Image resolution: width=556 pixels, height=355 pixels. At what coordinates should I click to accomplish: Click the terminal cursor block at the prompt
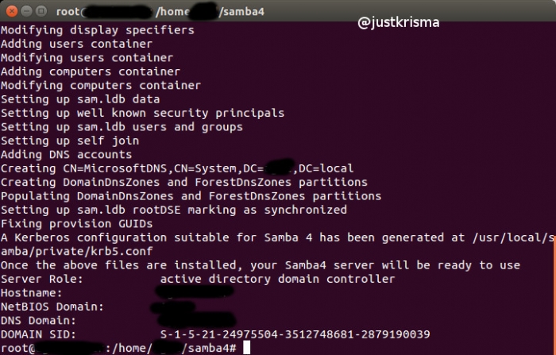coord(248,348)
